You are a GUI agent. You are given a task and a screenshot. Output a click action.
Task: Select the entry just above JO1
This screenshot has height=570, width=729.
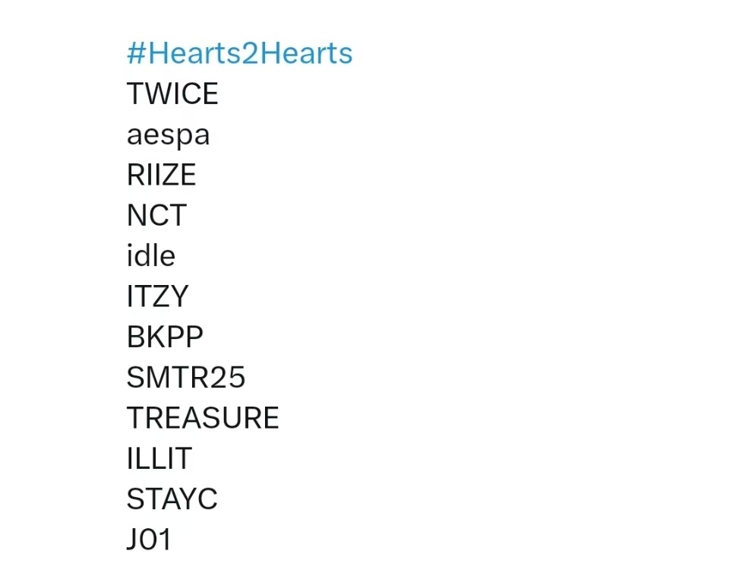172,499
